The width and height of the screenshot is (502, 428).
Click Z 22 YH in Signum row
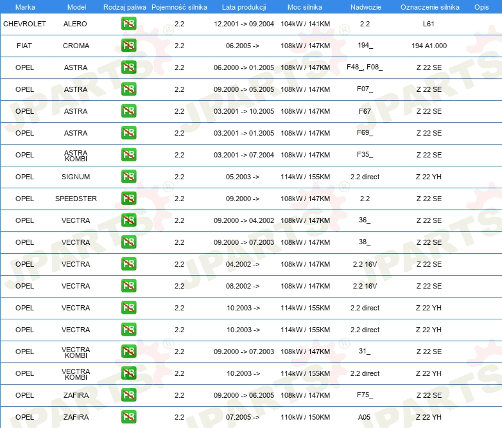click(429, 177)
